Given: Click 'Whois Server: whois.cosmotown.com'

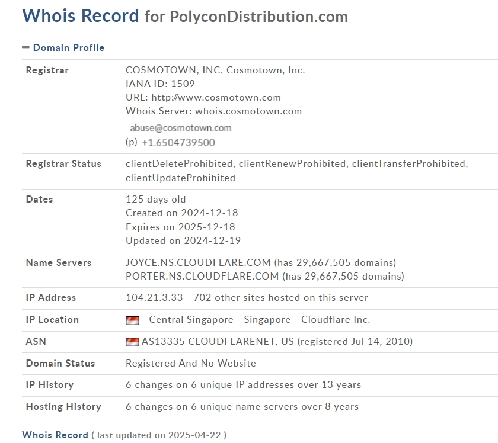Looking at the screenshot, I should tap(214, 111).
